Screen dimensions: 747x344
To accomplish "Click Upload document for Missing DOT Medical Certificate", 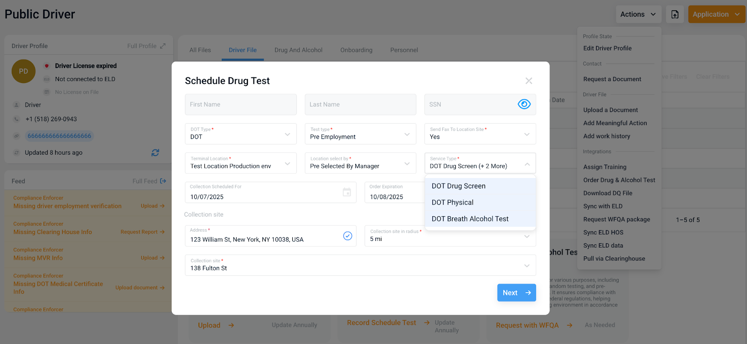I will 140,288.
